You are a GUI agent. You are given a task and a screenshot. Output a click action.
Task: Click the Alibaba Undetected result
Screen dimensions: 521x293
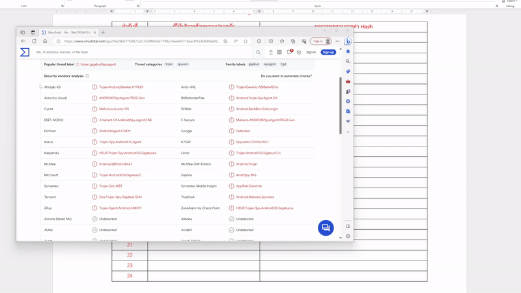click(x=245, y=219)
